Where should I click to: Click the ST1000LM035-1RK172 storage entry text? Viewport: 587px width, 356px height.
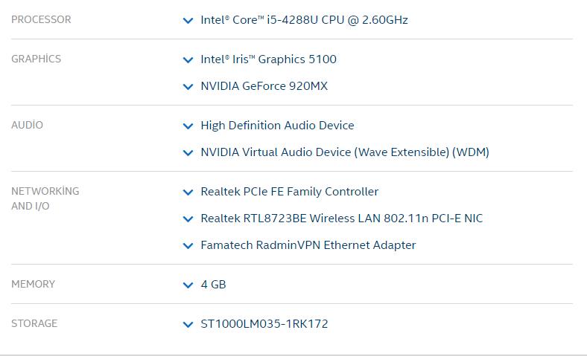pyautogui.click(x=264, y=324)
